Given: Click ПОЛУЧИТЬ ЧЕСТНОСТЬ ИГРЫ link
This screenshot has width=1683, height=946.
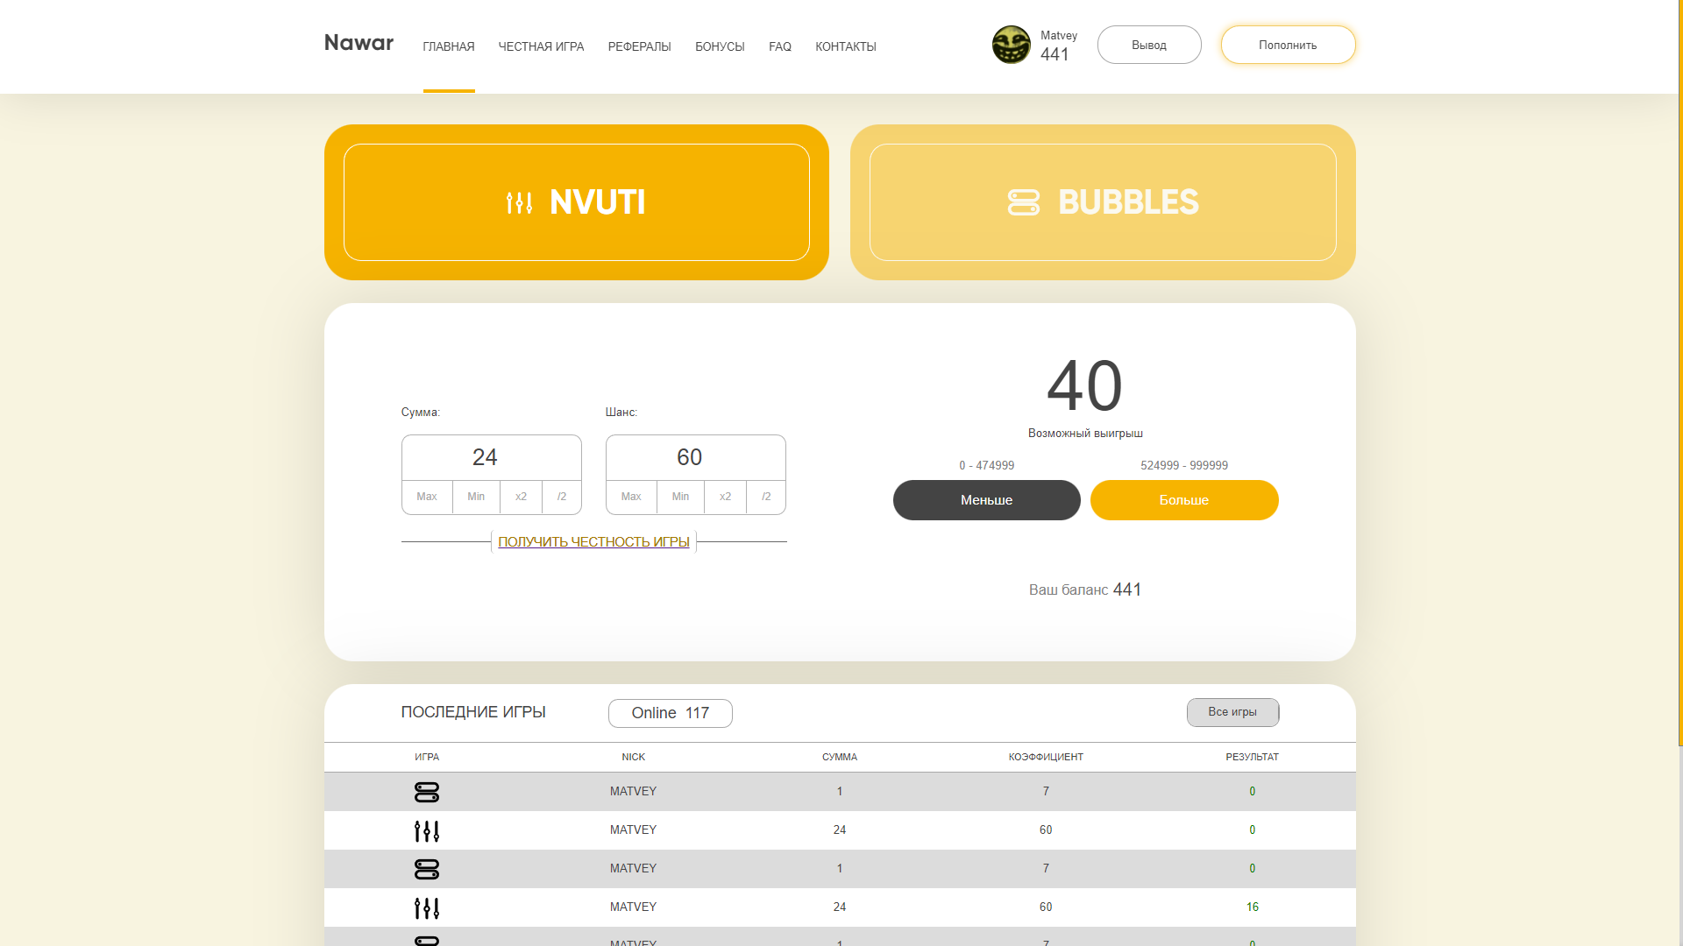Looking at the screenshot, I should 593,542.
